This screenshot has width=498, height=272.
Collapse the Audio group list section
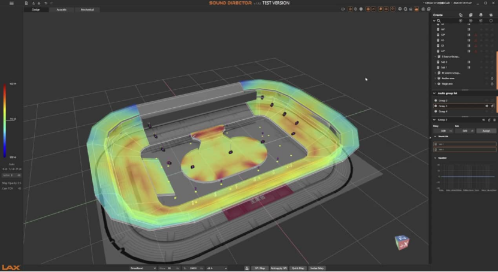coord(434,93)
